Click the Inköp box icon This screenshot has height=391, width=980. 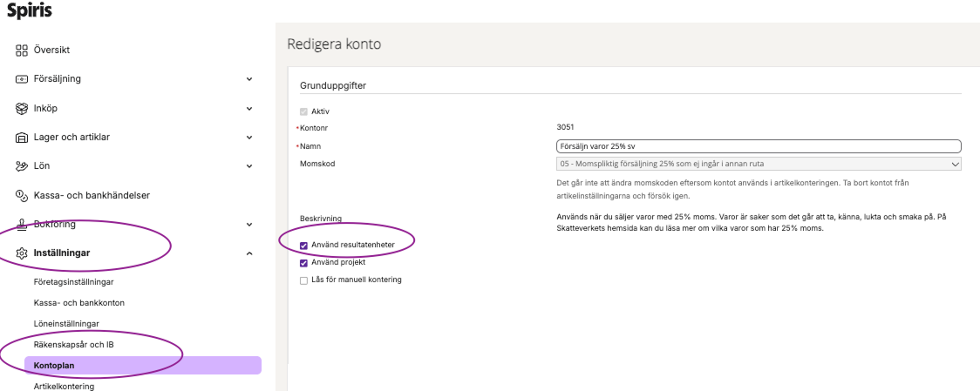pos(23,109)
